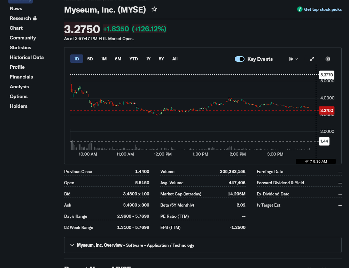This screenshot has width=349, height=268.
Task: Show the 1Y chart range
Action: point(148,59)
